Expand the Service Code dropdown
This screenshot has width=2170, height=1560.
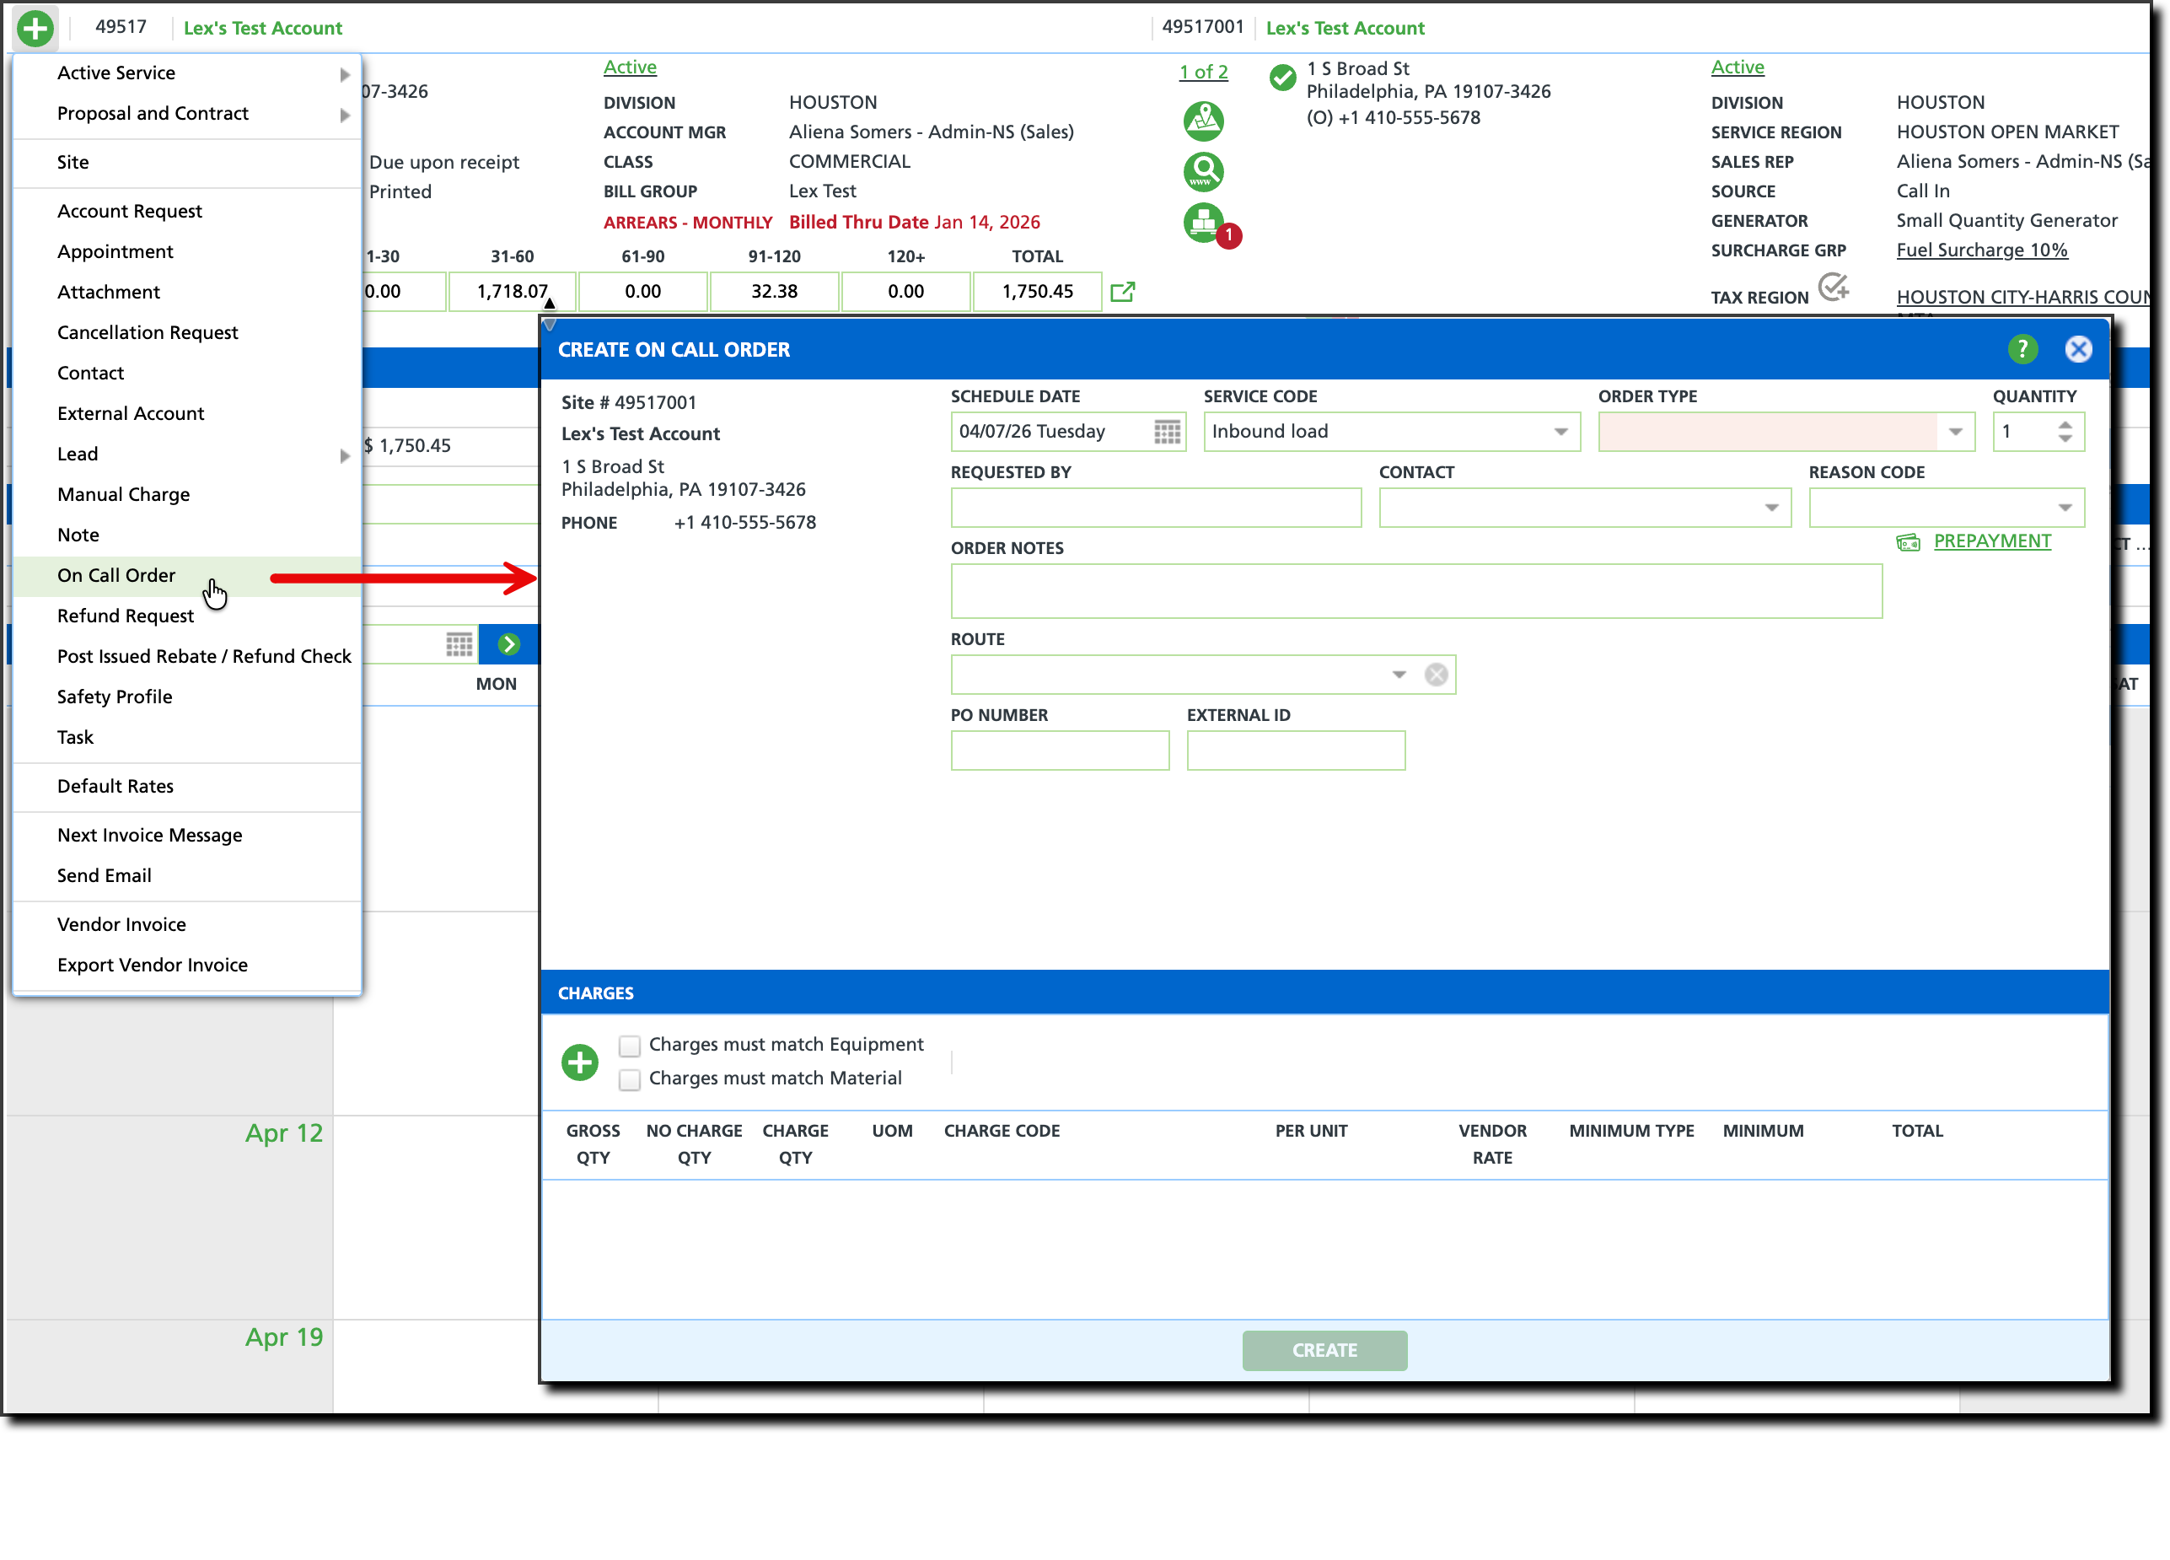click(x=1560, y=432)
